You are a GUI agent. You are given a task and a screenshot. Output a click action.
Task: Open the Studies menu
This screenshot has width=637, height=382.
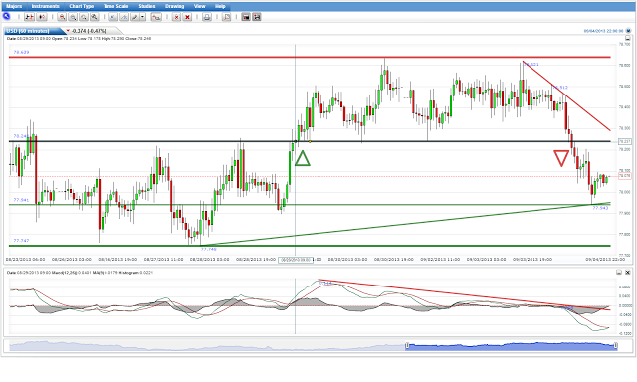coord(146,6)
